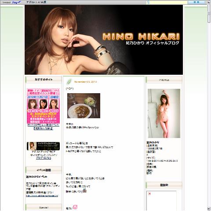Viewport: 211px width, 211px height.
Task: Click the pink pig face emoji icon
Action: point(75,207)
